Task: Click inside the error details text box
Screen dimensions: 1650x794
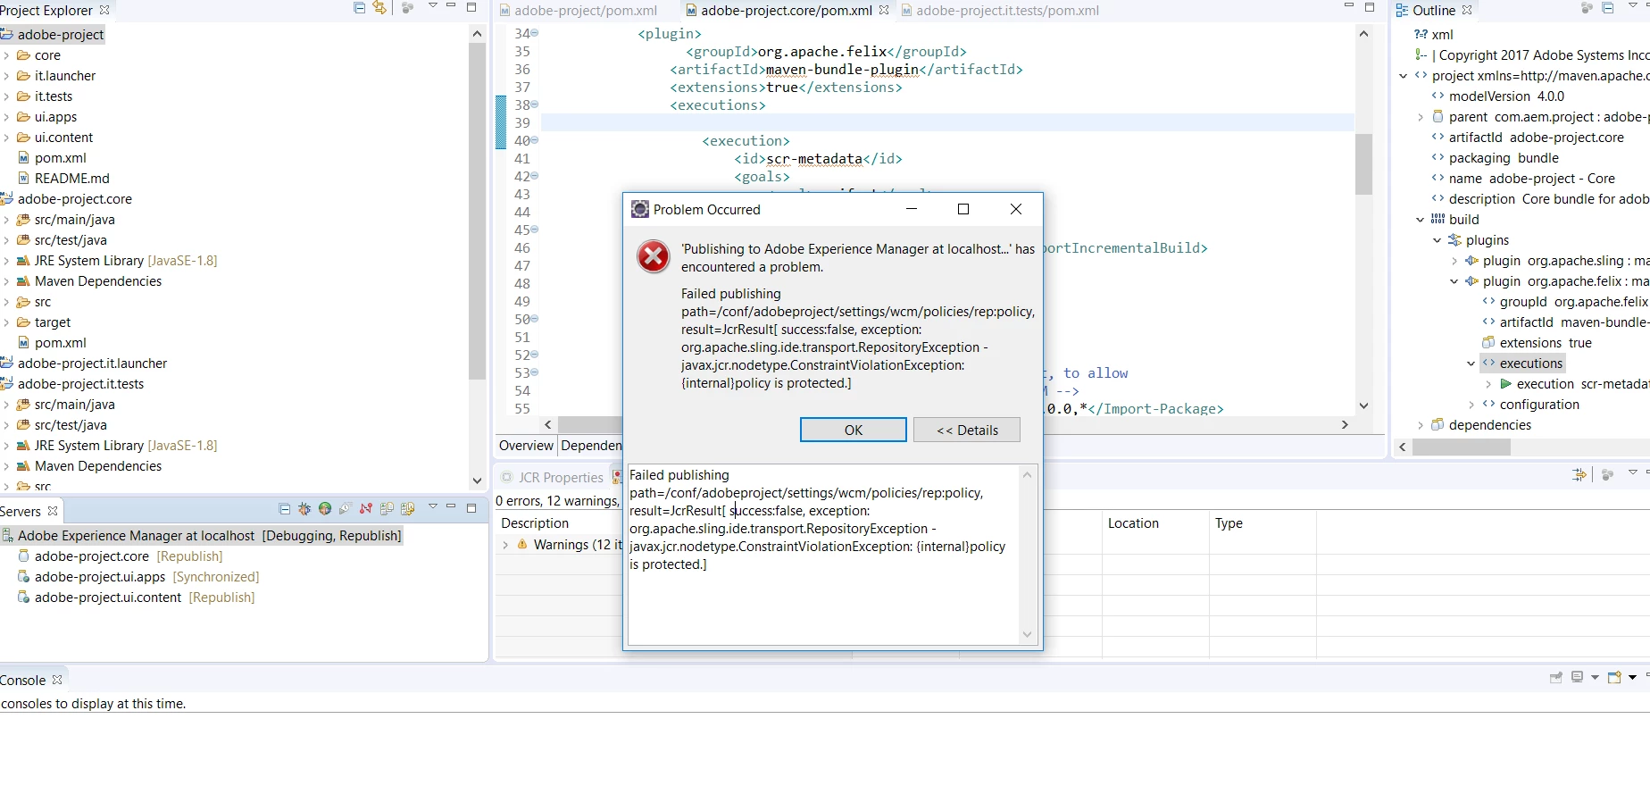Action: tap(823, 554)
